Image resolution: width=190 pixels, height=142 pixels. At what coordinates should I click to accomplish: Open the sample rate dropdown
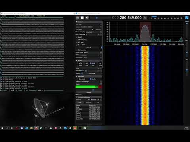tap(85, 30)
